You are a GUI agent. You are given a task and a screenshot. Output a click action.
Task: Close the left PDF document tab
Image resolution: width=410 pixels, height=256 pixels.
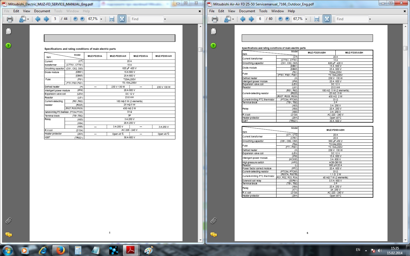(200, 11)
